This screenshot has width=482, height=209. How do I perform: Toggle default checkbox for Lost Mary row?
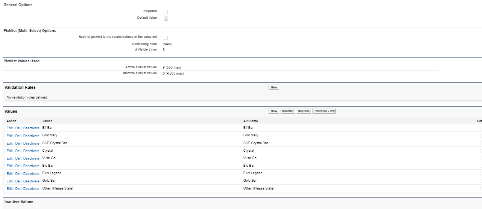pyautogui.click(x=481, y=136)
